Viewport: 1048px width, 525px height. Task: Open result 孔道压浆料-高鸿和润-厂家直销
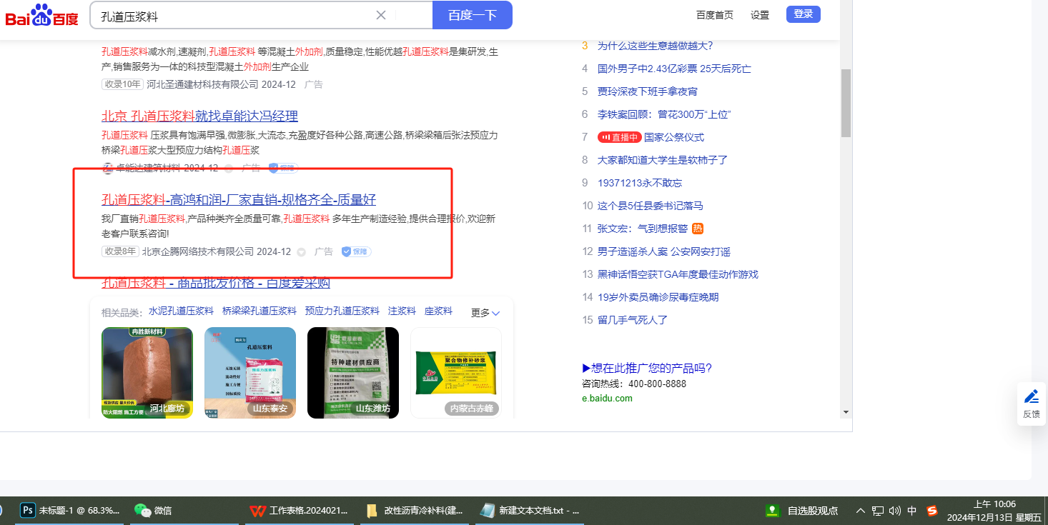[239, 200]
